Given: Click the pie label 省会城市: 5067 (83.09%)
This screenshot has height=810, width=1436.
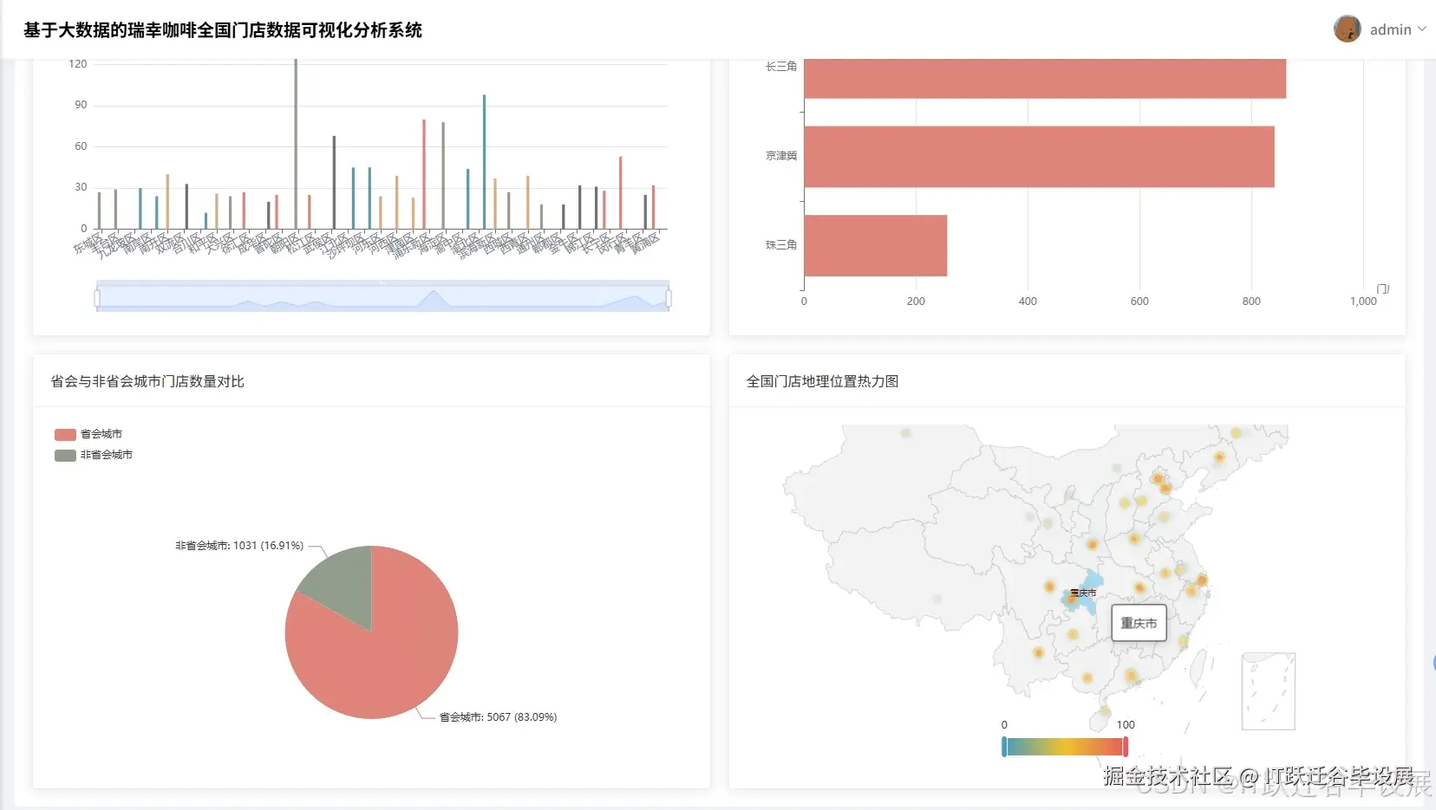Looking at the screenshot, I should click(498, 717).
